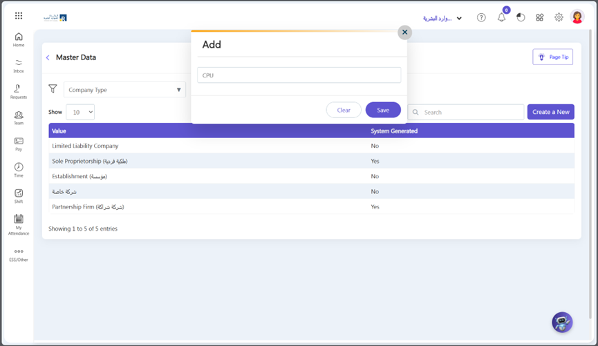Expand the Company Type dropdown
The image size is (598, 346).
click(x=124, y=90)
